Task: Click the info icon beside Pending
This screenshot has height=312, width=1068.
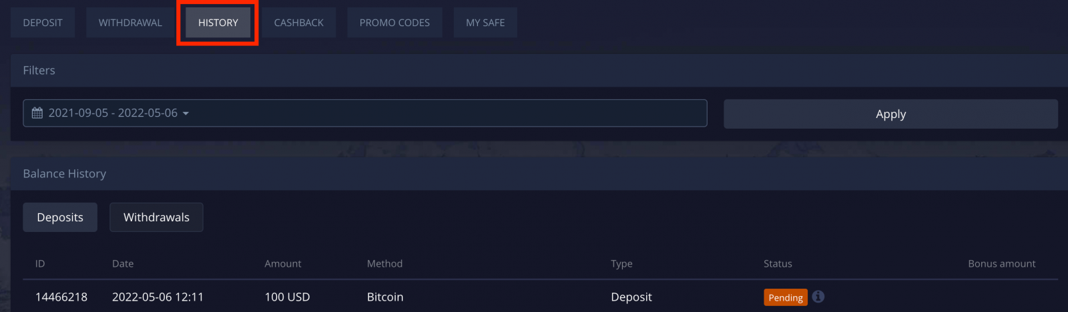Action: coord(818,297)
